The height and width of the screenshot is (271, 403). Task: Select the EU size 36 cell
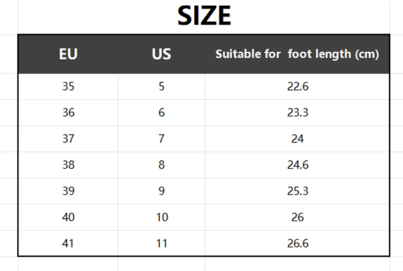click(68, 112)
